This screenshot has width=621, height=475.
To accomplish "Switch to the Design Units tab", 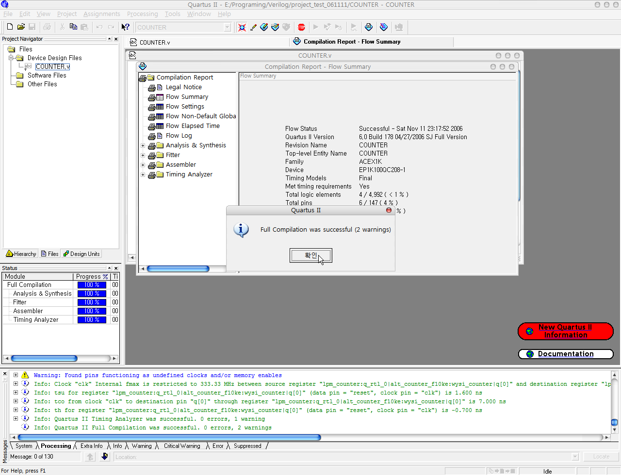I will [x=82, y=254].
